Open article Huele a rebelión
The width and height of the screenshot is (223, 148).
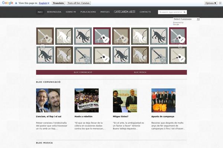click(x=84, y=117)
